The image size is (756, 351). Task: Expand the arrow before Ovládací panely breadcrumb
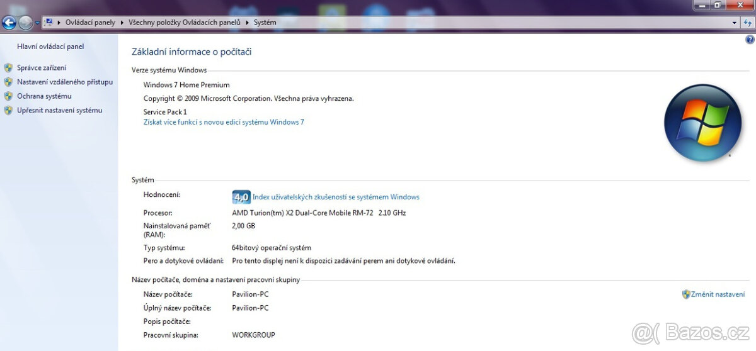point(59,23)
